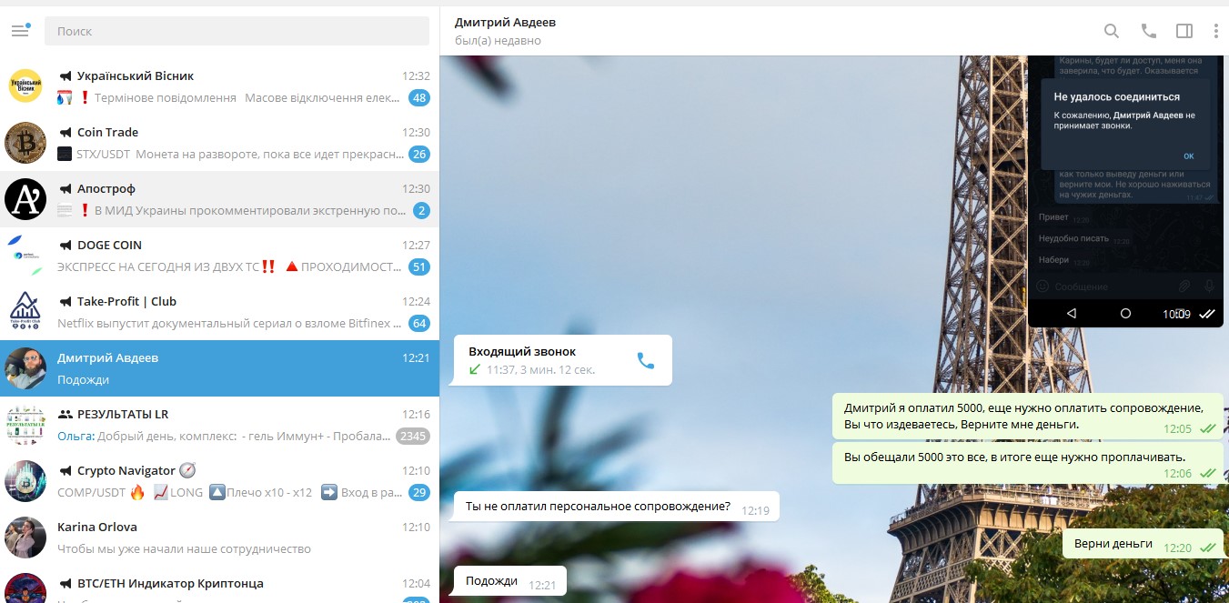Click the Crypto Navigator avatar icon
The height and width of the screenshot is (603, 1229).
tap(25, 481)
